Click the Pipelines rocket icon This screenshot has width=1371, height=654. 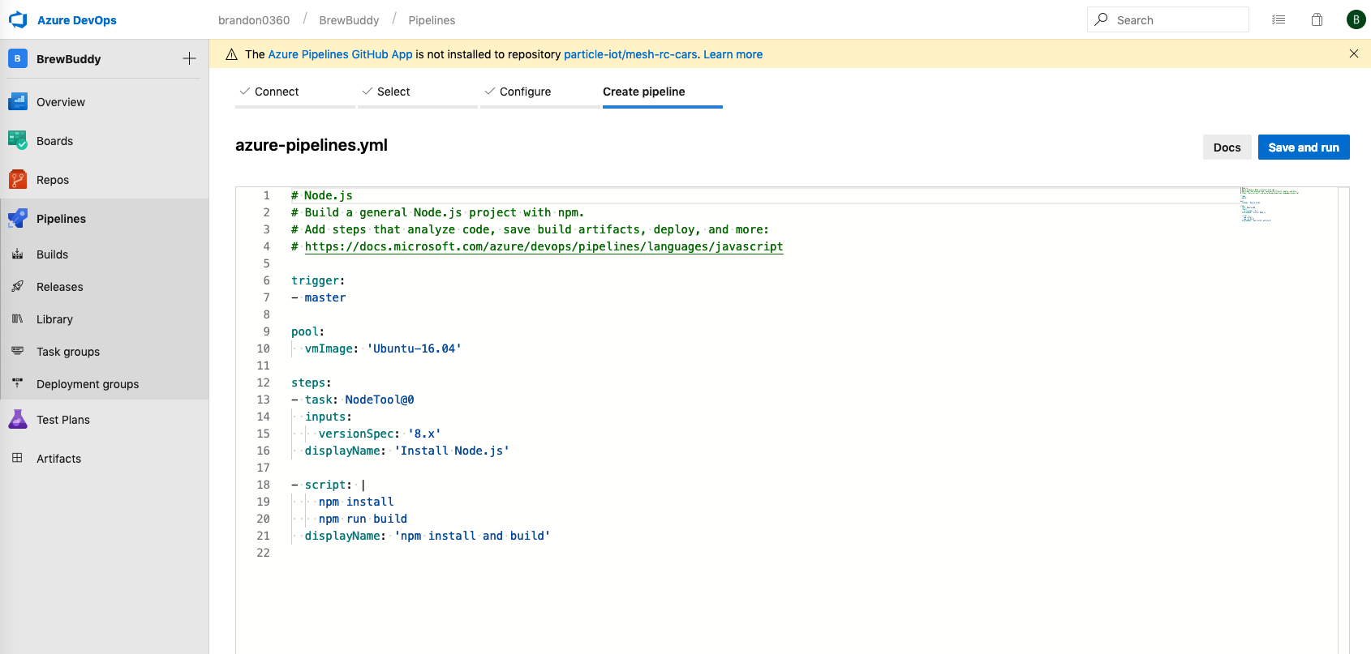tap(18, 219)
